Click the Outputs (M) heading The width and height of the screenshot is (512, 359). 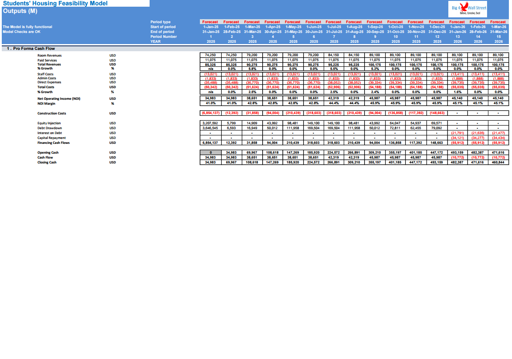(20, 11)
